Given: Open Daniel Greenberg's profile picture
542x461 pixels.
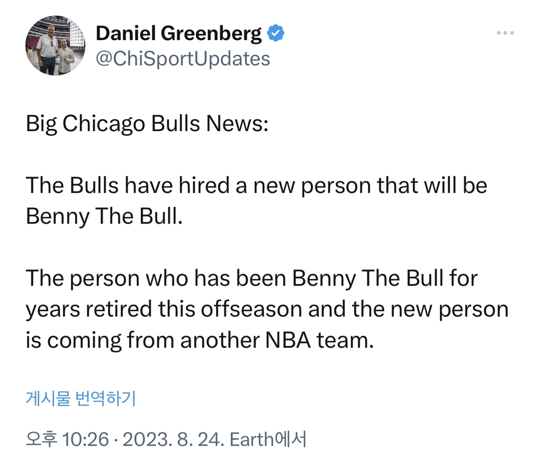Looking at the screenshot, I should click(55, 47).
